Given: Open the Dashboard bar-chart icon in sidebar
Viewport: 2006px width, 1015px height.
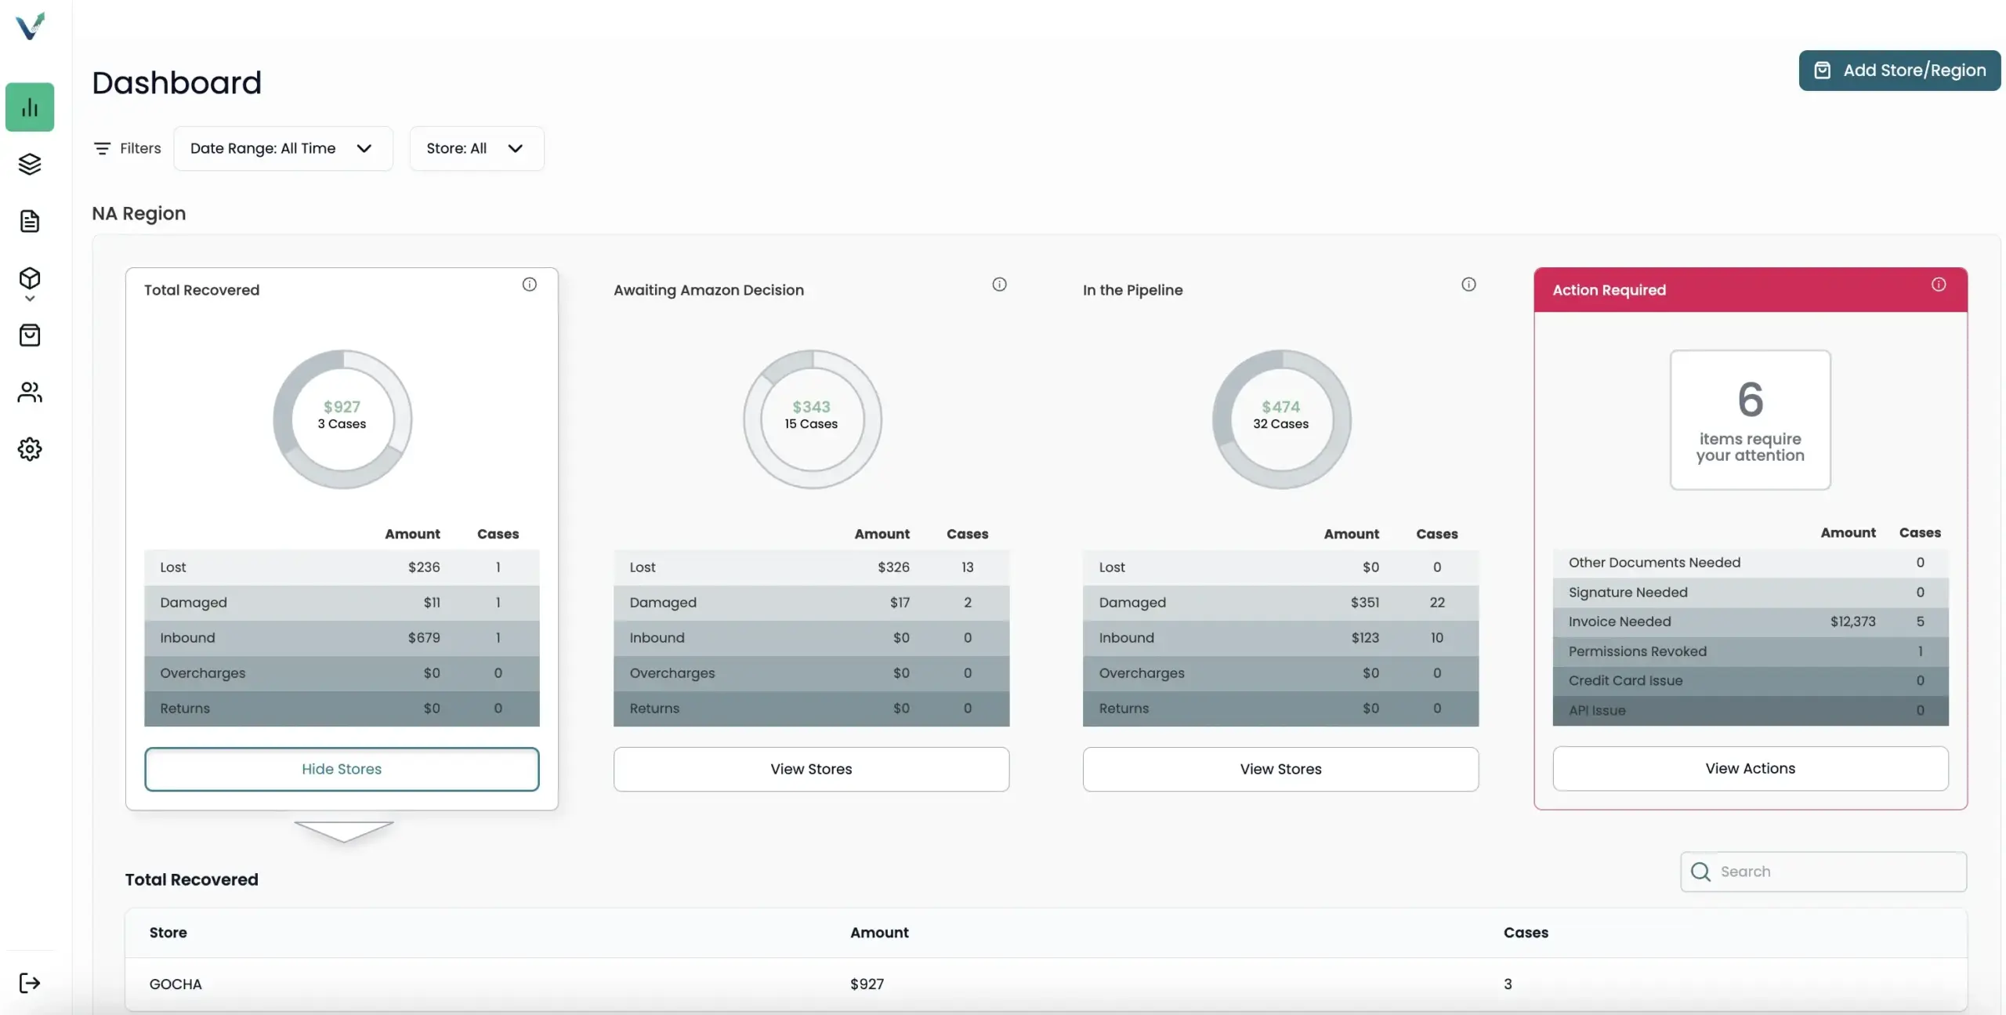Looking at the screenshot, I should (x=29, y=107).
